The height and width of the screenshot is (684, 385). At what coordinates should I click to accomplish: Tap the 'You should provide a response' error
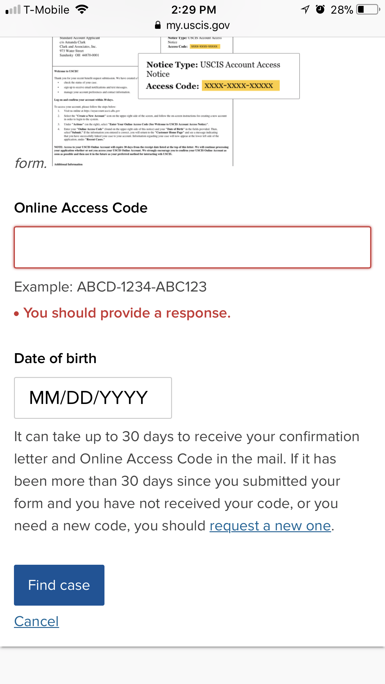(x=123, y=313)
